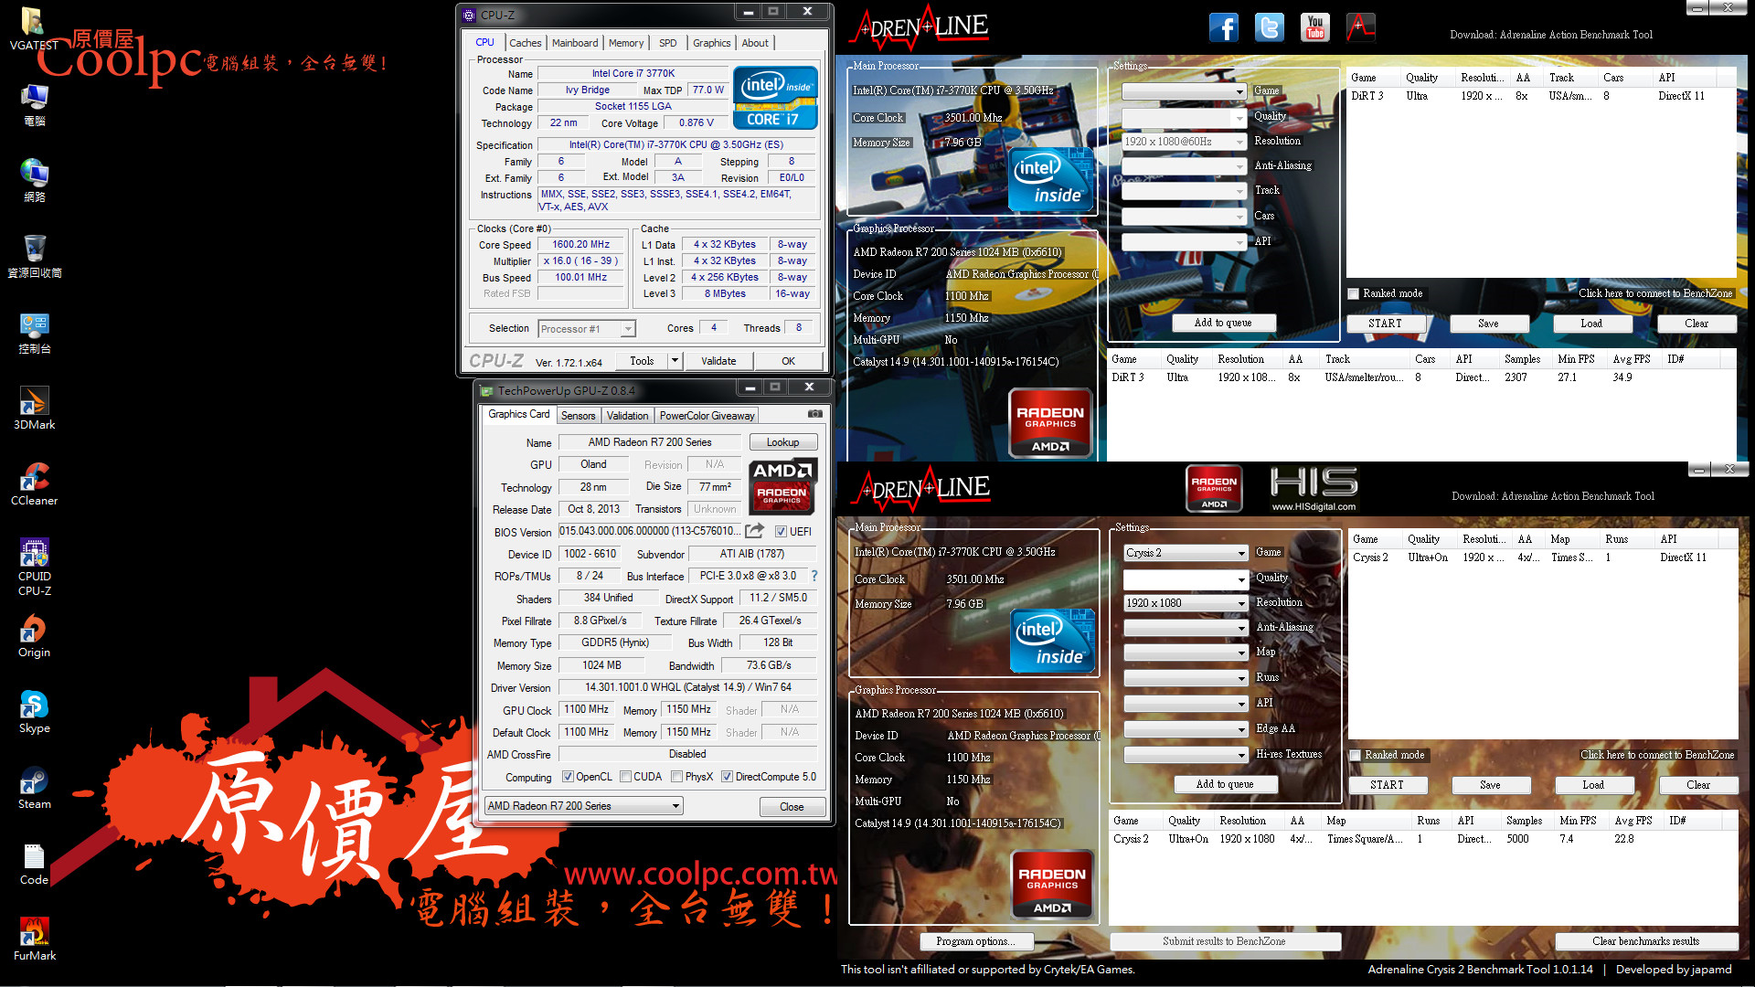Click the Intel Core i7 logo in CPU-Z
Viewport: 1755px width, 987px height.
tap(775, 98)
